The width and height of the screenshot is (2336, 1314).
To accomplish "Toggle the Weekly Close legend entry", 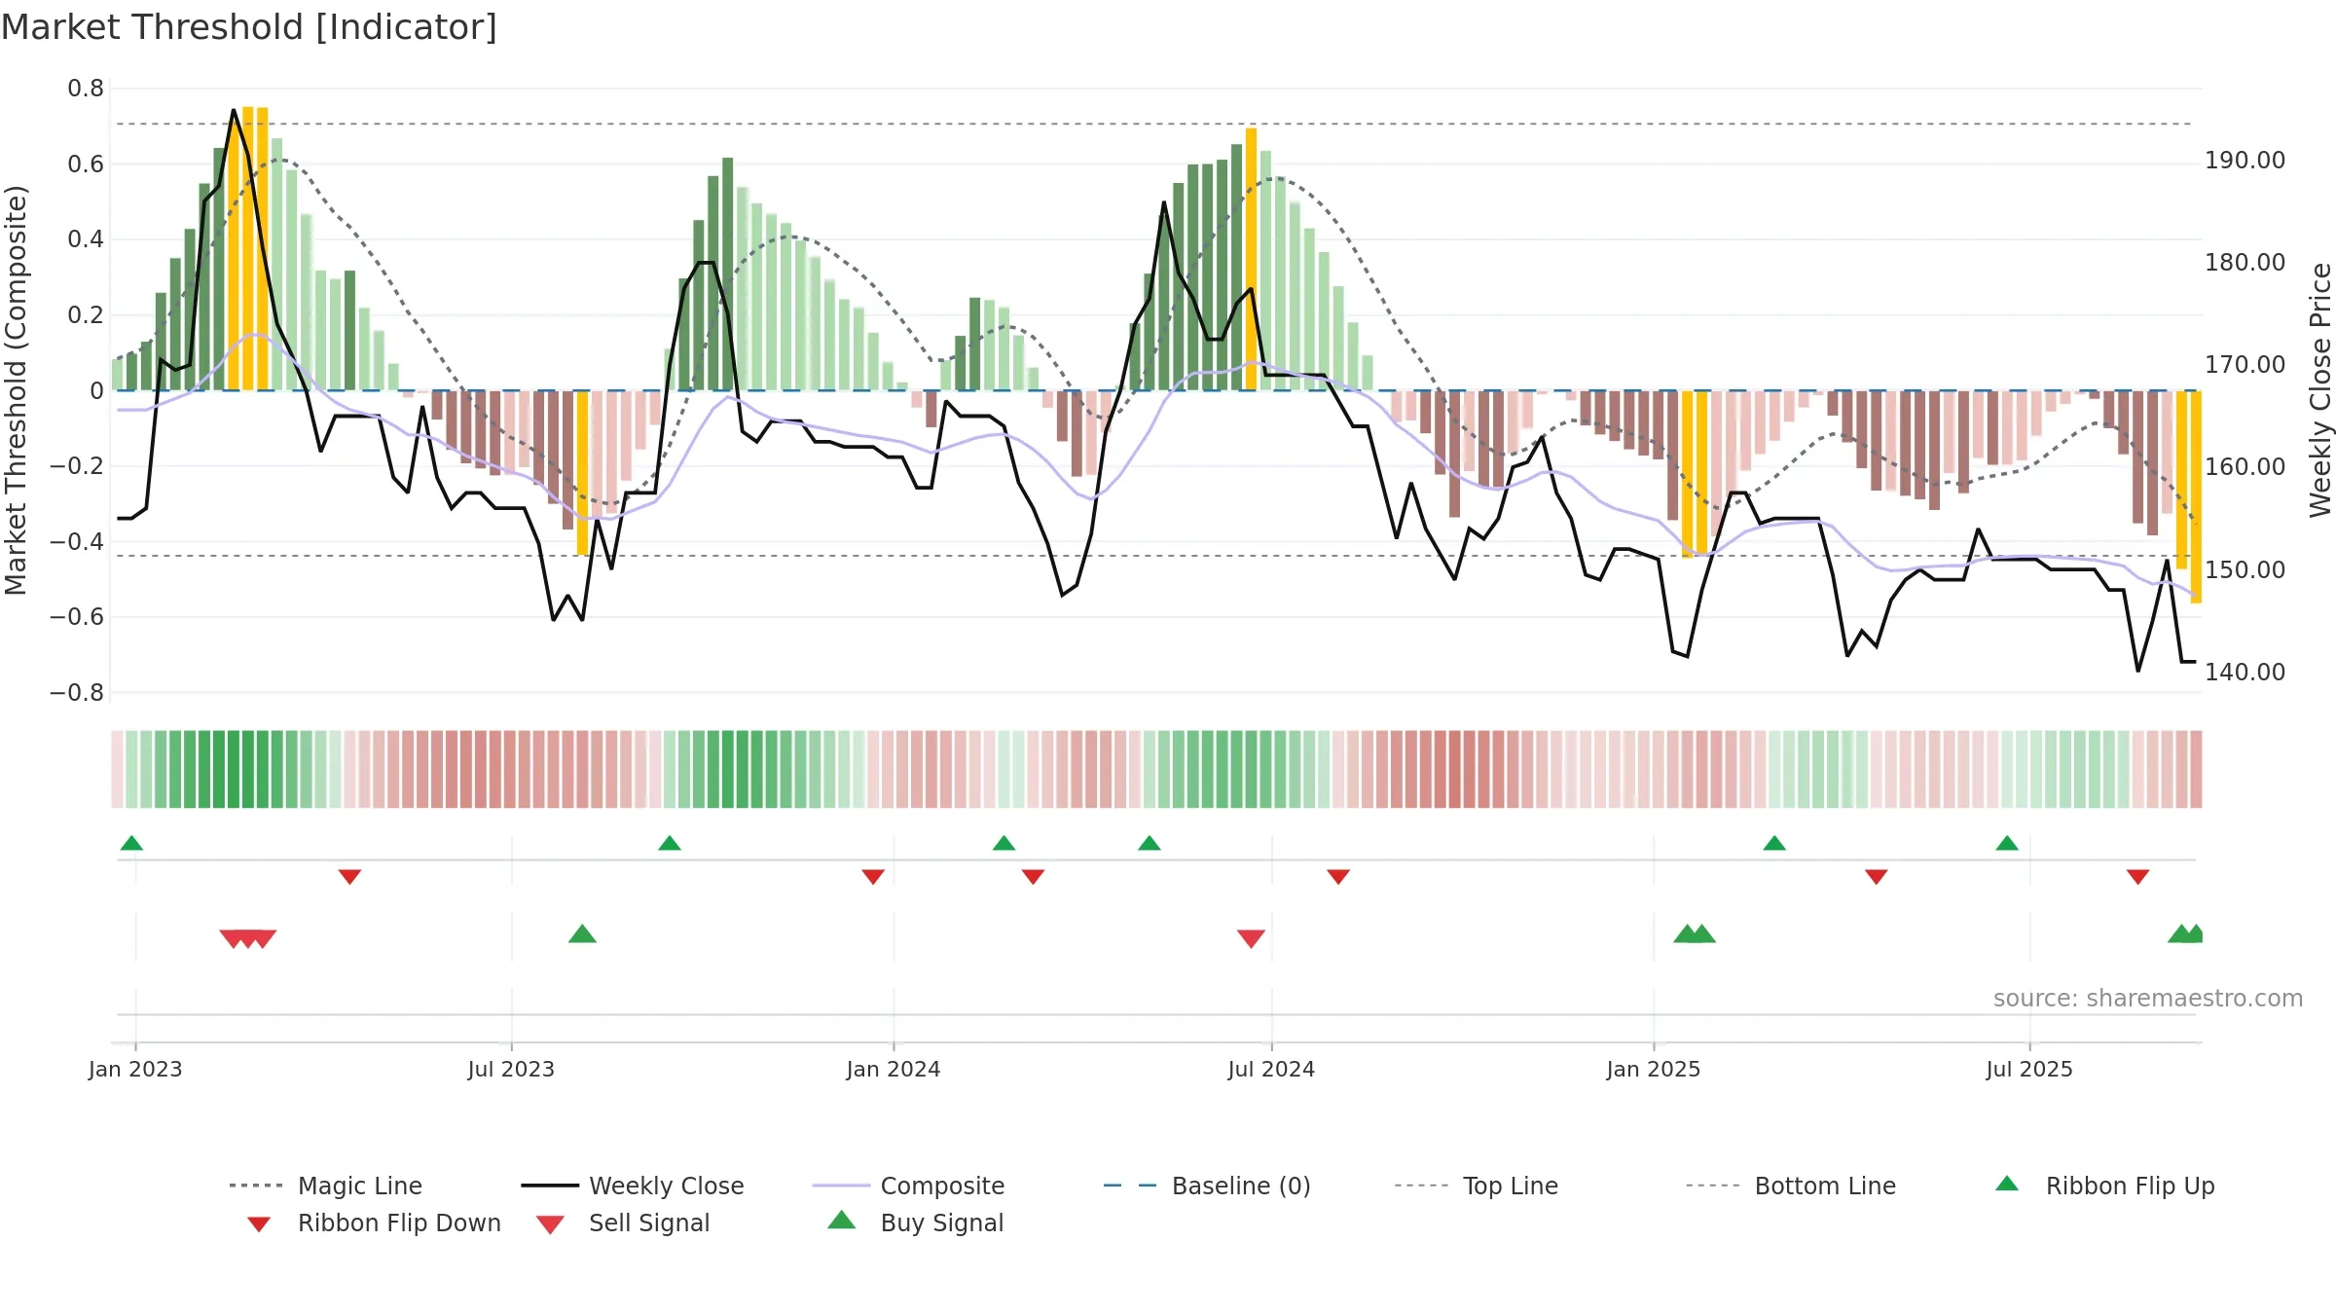I will (x=633, y=1186).
